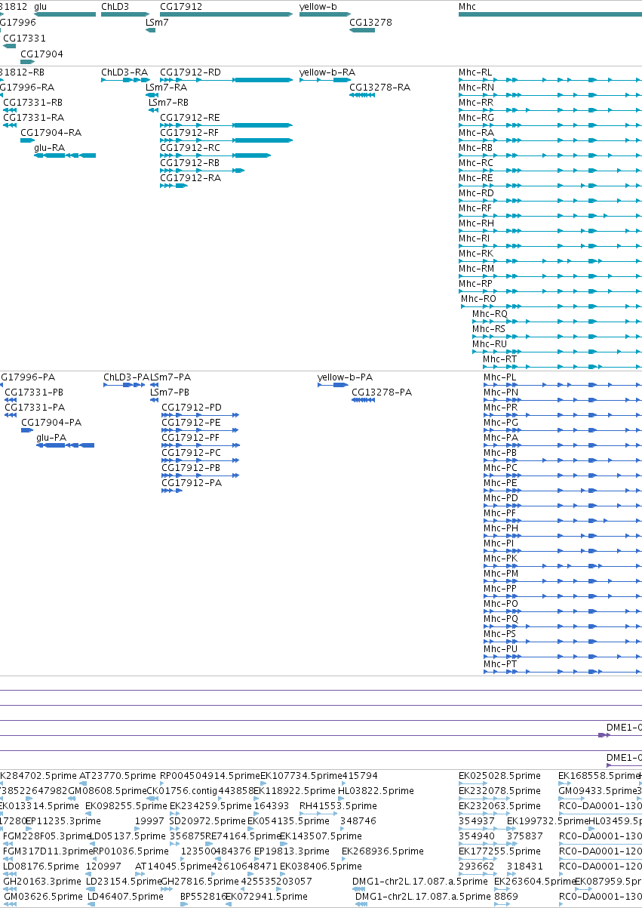642x908 pixels.
Task: Open transcript CG17912-RC
Action: (x=190, y=148)
